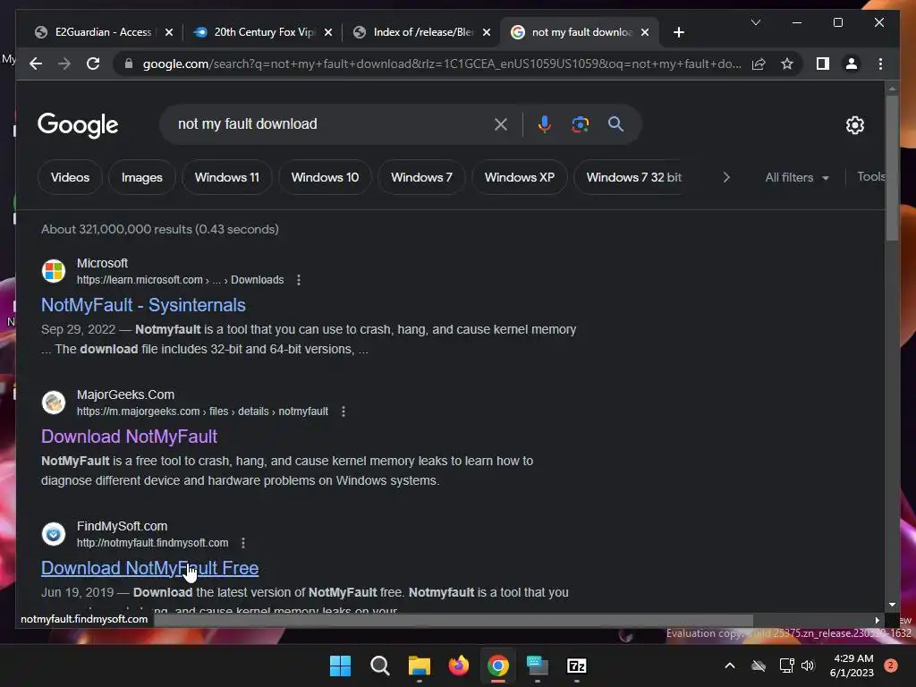Apply the Windows XP filter chip
Viewport: 916px width, 687px height.
520,177
